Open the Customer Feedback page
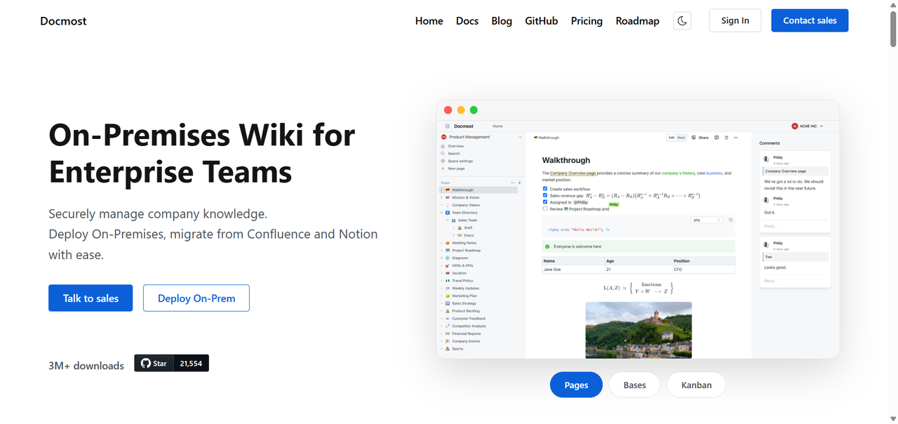 (x=469, y=319)
